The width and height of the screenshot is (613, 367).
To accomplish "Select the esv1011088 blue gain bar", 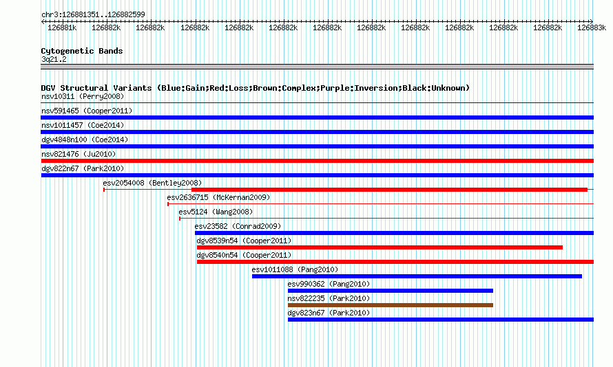I will click(x=417, y=276).
